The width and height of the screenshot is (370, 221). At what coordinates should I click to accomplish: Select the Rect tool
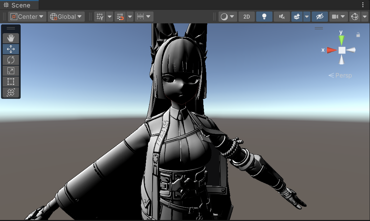coord(11,82)
